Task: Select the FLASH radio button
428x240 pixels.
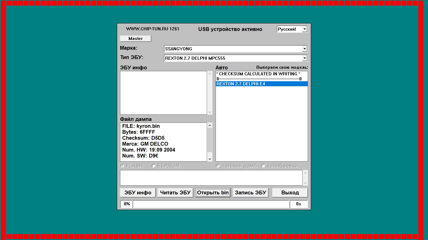Action: pos(123,166)
